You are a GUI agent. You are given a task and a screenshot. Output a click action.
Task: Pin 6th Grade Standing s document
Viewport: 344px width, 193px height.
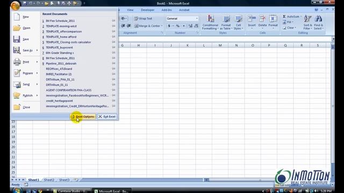coord(113,53)
